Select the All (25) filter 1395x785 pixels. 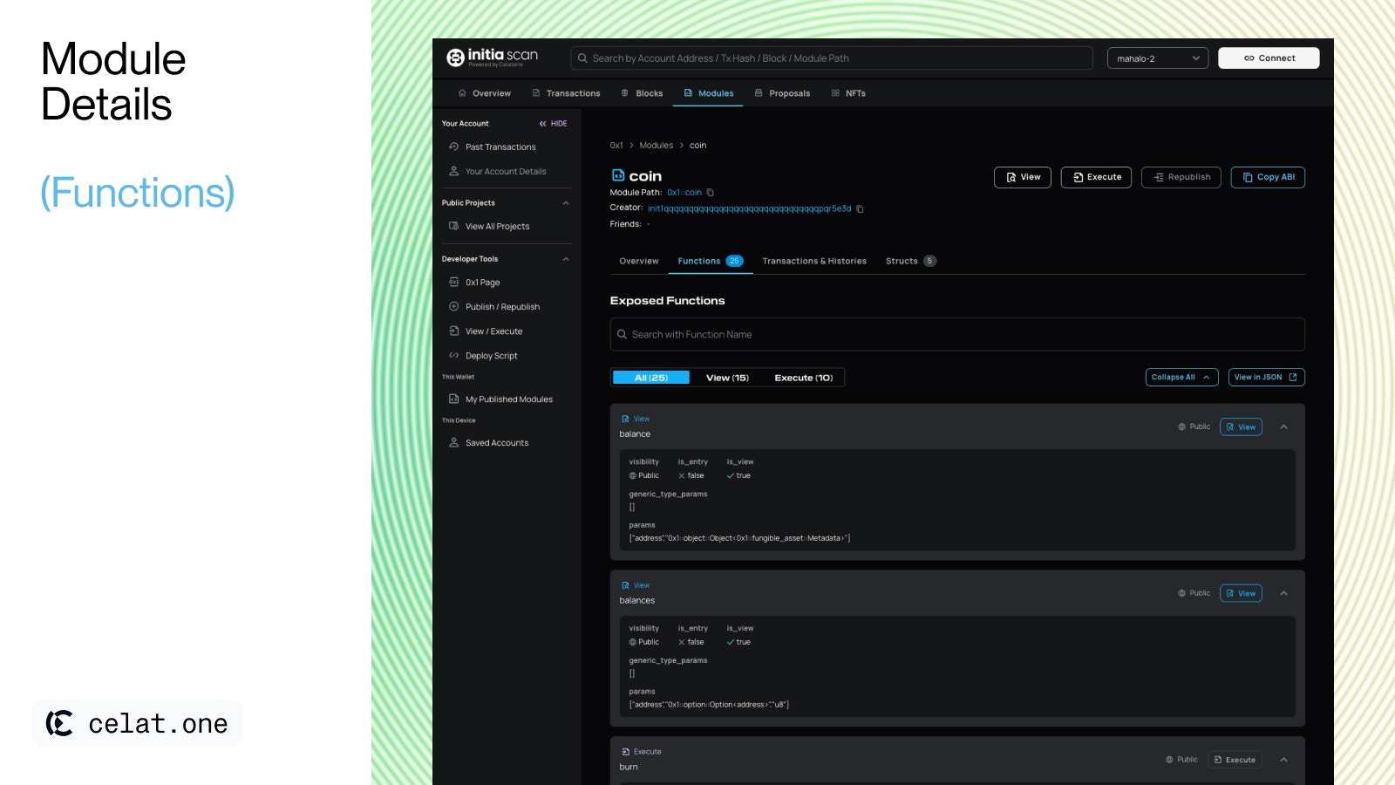(651, 378)
